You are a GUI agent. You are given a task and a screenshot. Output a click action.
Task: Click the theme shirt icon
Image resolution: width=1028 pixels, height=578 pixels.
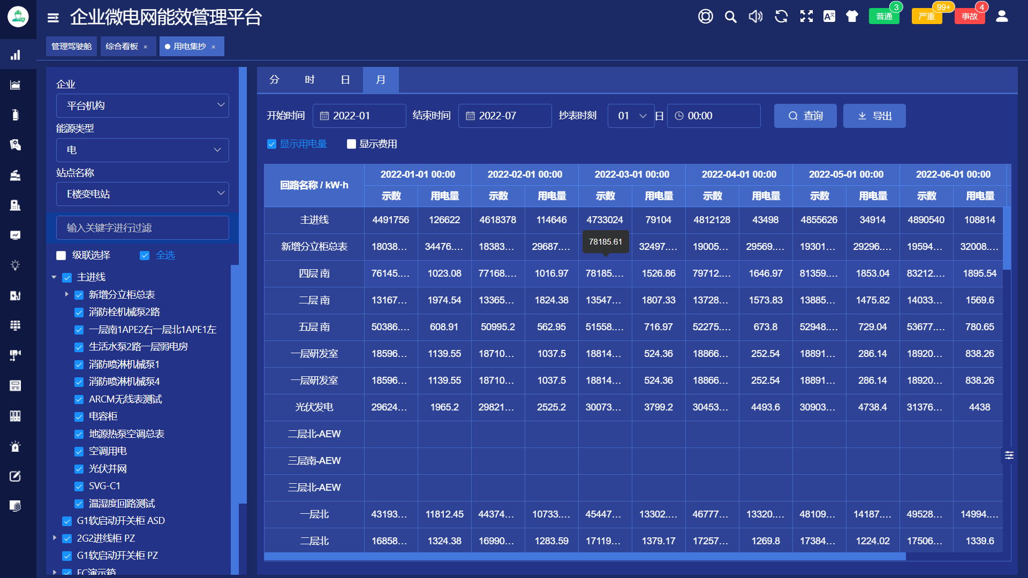pyautogui.click(x=852, y=17)
